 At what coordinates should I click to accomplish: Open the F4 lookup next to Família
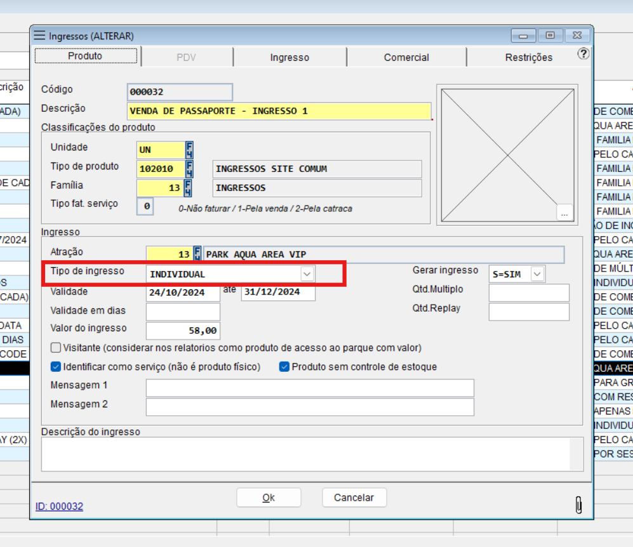tap(187, 188)
